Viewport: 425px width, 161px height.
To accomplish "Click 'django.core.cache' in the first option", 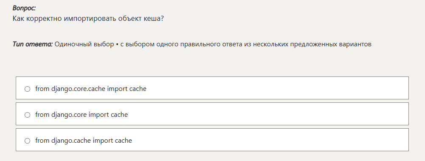I will click(x=78, y=89).
